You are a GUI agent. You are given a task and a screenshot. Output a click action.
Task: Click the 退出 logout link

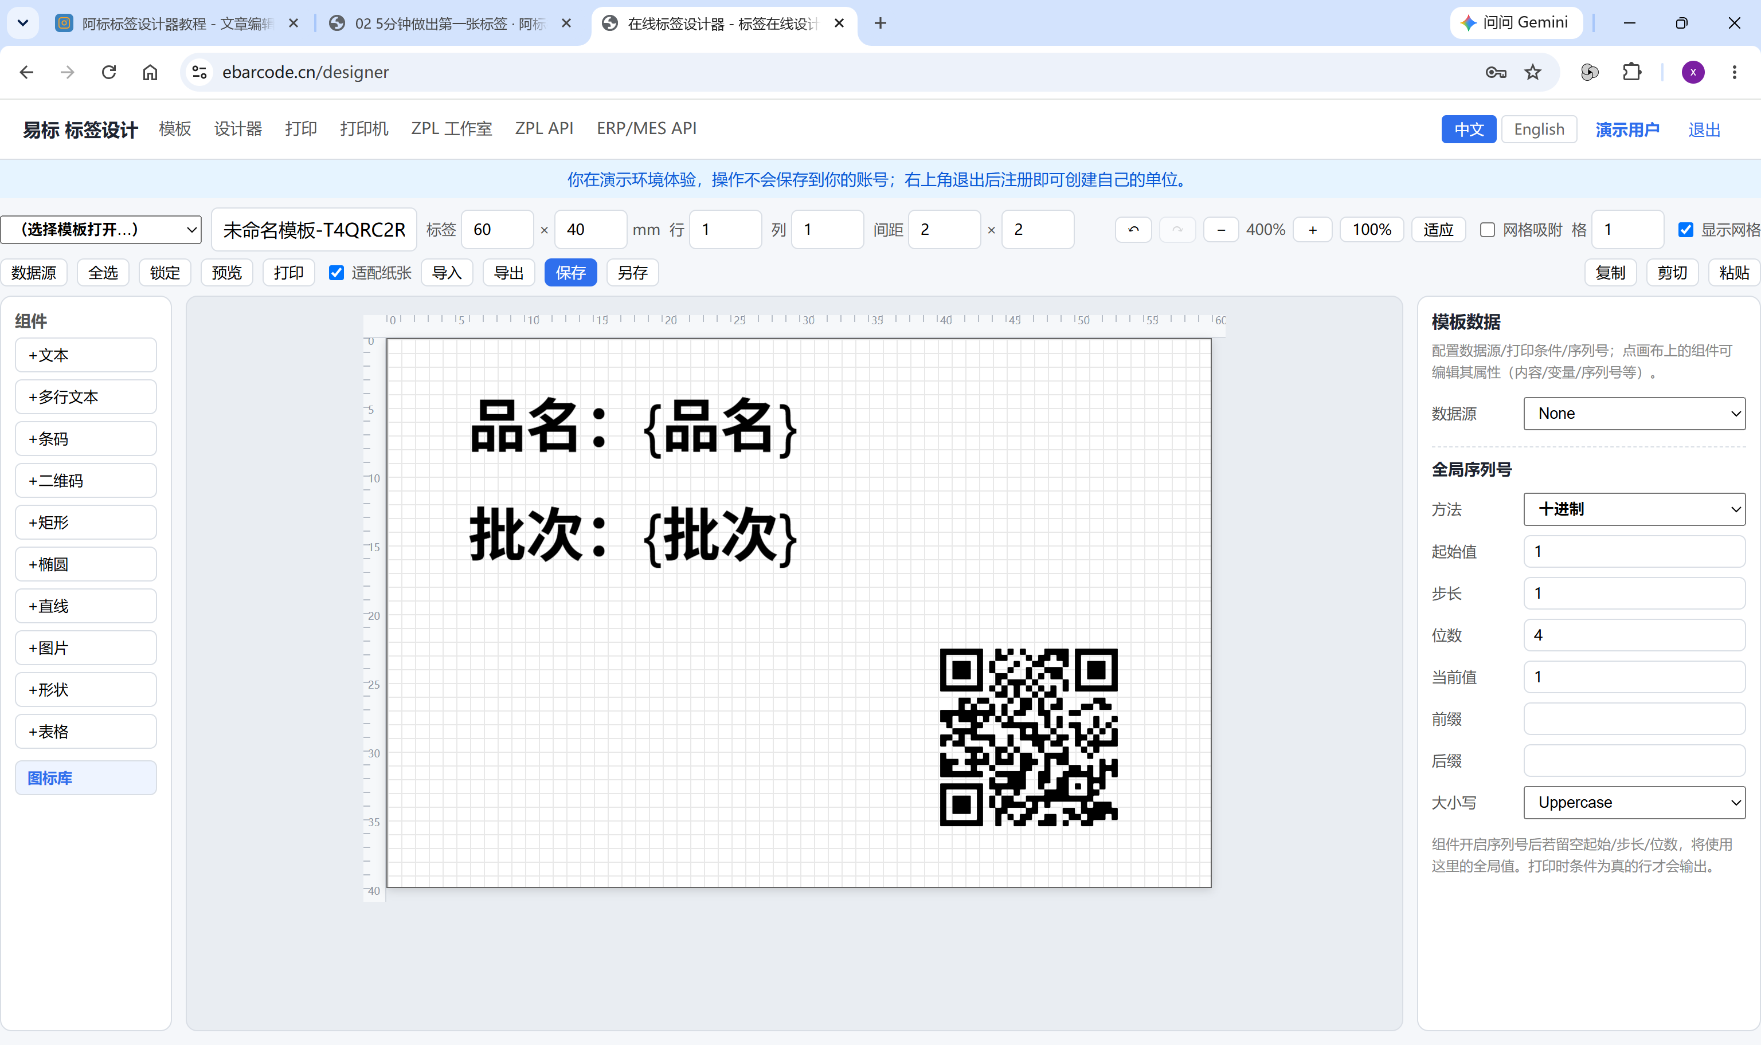[1705, 129]
